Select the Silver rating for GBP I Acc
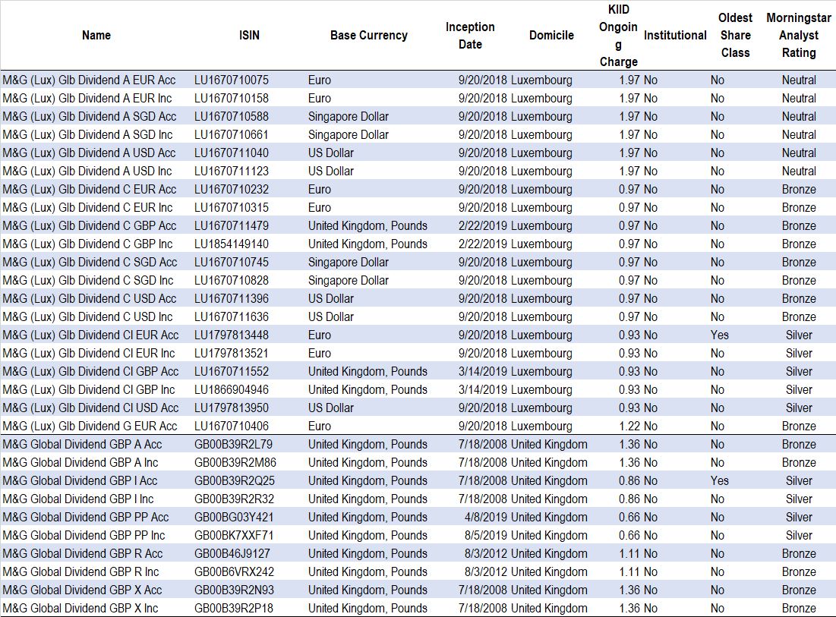This screenshot has height=617, width=836. (x=799, y=480)
